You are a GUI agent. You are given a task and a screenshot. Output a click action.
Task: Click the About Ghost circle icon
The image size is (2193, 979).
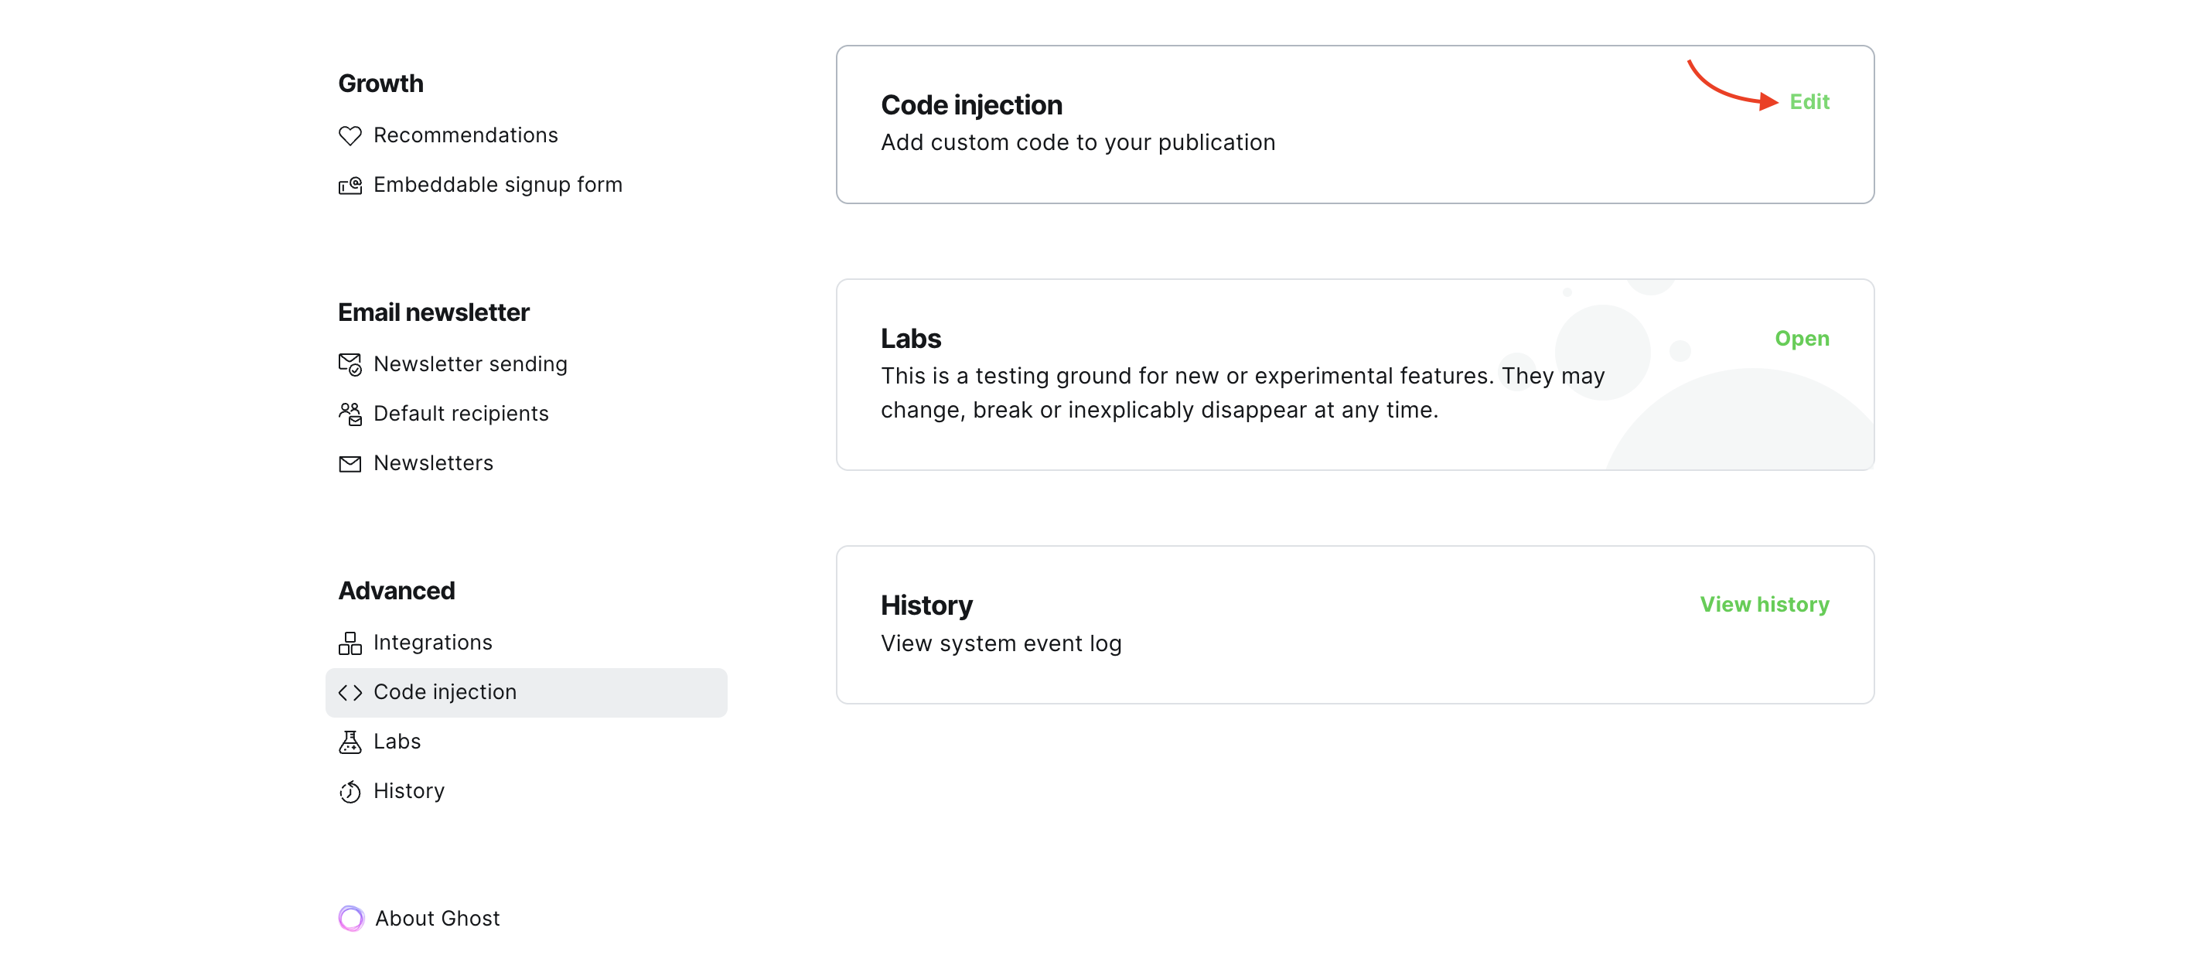[x=351, y=918]
